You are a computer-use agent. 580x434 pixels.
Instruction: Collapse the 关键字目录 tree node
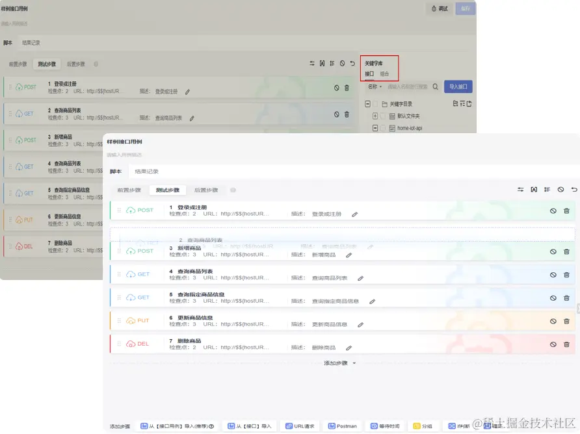[x=367, y=104]
